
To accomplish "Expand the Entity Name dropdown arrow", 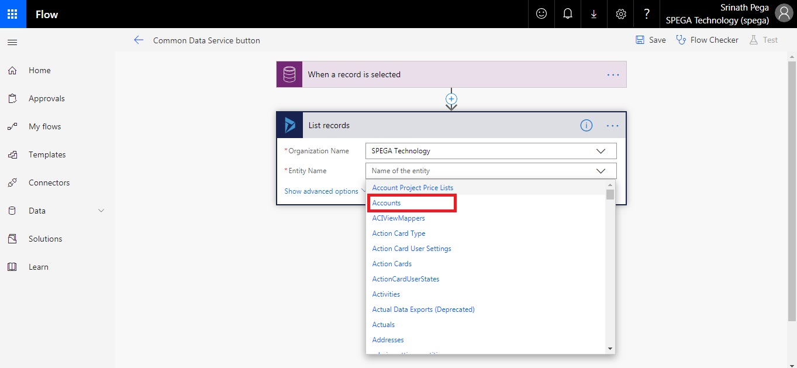I will pyautogui.click(x=601, y=171).
